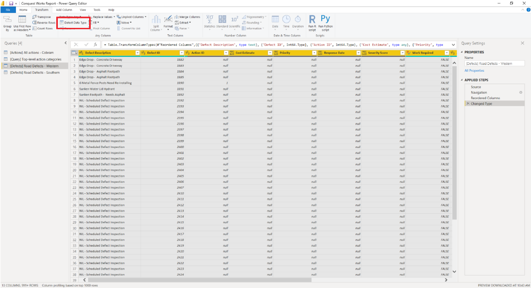Image resolution: width=531 pixels, height=288 pixels.
Task: Select [Defects] Road Defects - Southern query
Action: pyautogui.click(x=34, y=73)
